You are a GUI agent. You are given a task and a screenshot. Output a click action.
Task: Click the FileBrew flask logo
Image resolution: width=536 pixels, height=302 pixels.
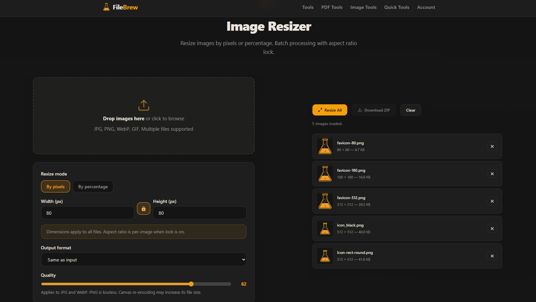[106, 7]
